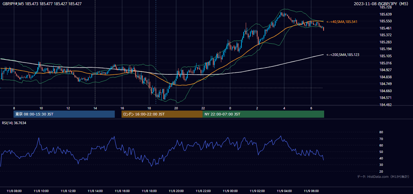Click price axis value 184.660
Image resolution: width=413 pixels, height=194 pixels.
click(386, 91)
